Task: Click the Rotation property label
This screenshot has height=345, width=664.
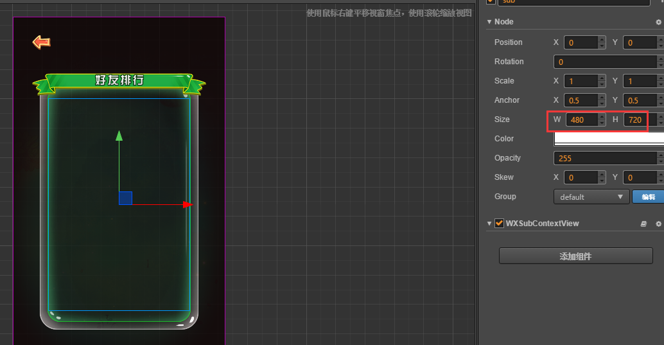Action: click(509, 62)
